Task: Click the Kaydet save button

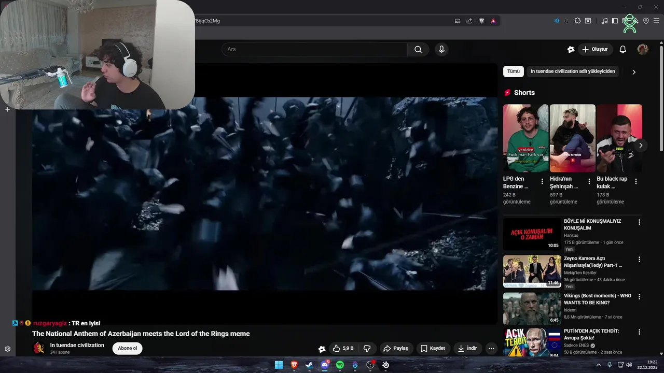Action: click(x=433, y=349)
